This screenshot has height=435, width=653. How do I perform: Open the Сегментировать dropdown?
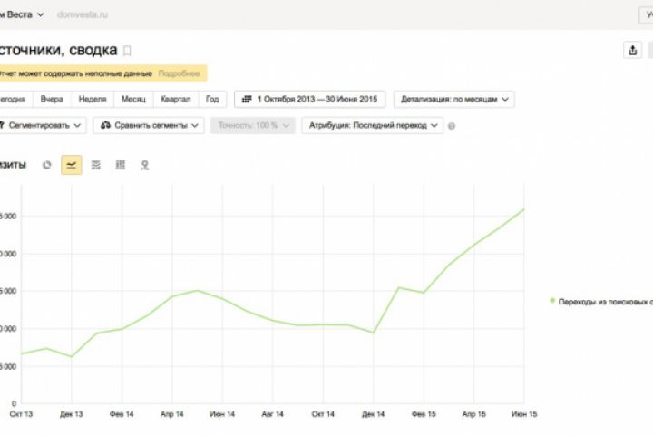41,125
